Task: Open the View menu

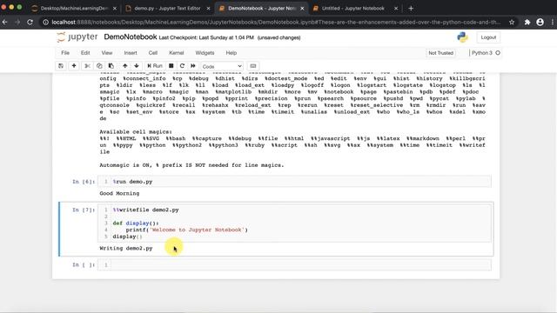Action: (x=106, y=53)
